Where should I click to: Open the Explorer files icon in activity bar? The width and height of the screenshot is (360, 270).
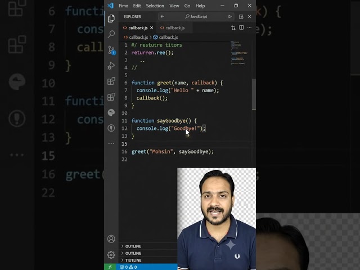point(111,19)
